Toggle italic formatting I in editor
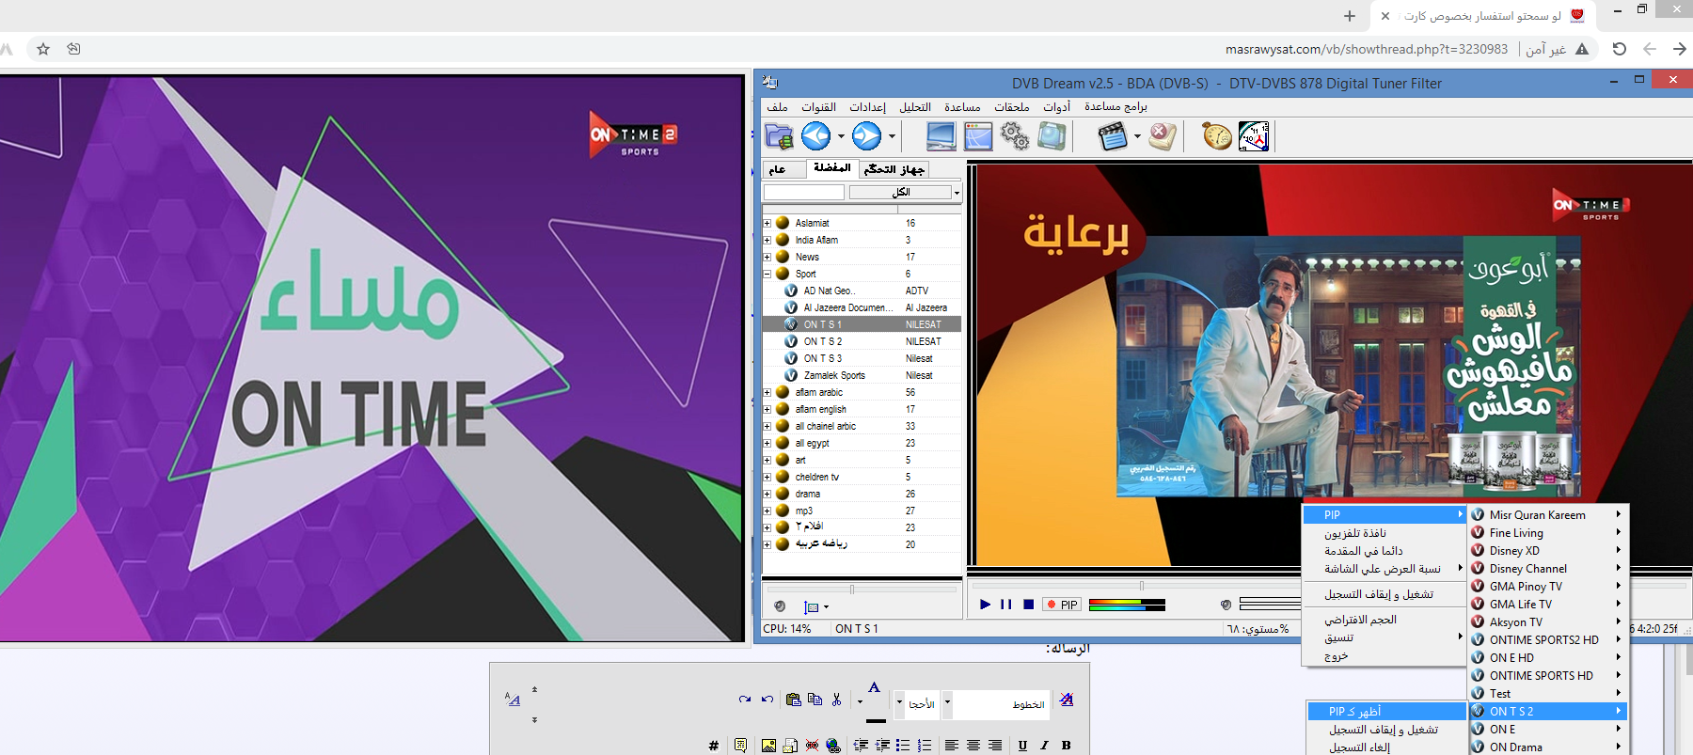This screenshot has height=755, width=1693. pyautogui.click(x=1044, y=746)
